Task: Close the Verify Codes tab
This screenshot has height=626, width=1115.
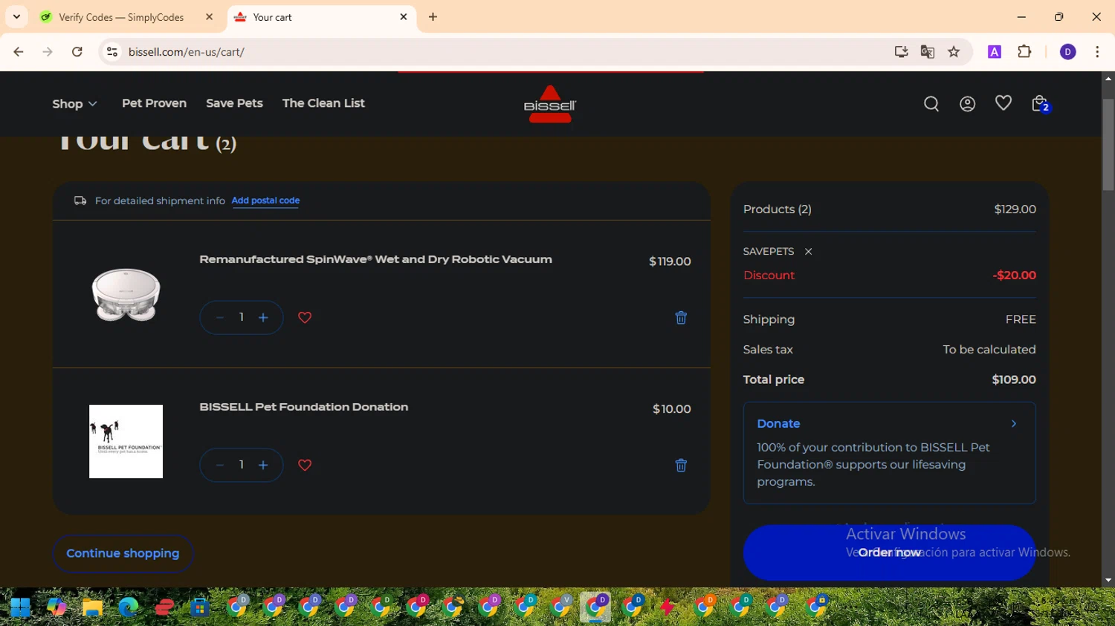Action: pyautogui.click(x=210, y=17)
